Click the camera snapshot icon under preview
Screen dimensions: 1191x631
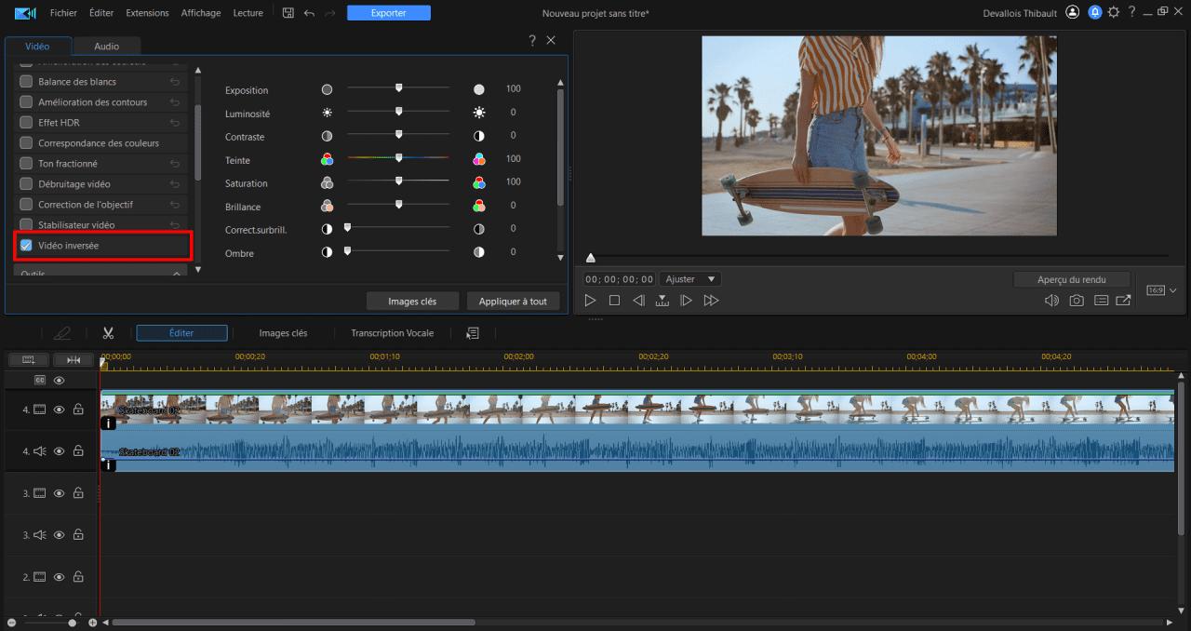pyautogui.click(x=1076, y=301)
